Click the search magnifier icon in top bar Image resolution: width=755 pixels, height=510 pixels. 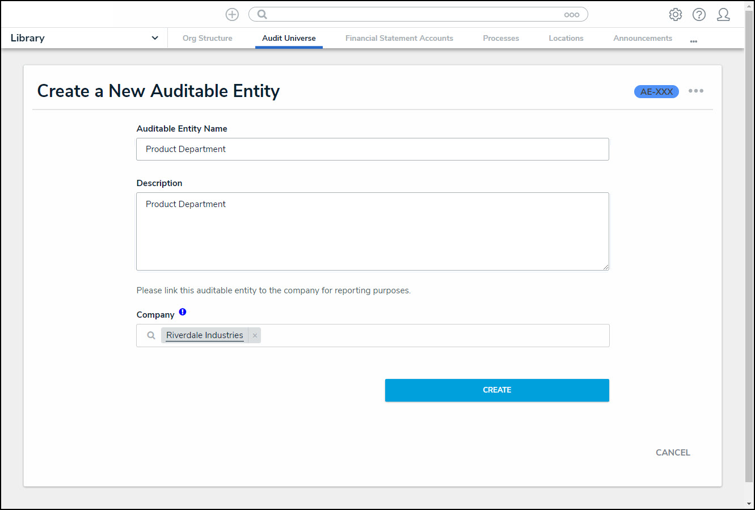pos(262,15)
